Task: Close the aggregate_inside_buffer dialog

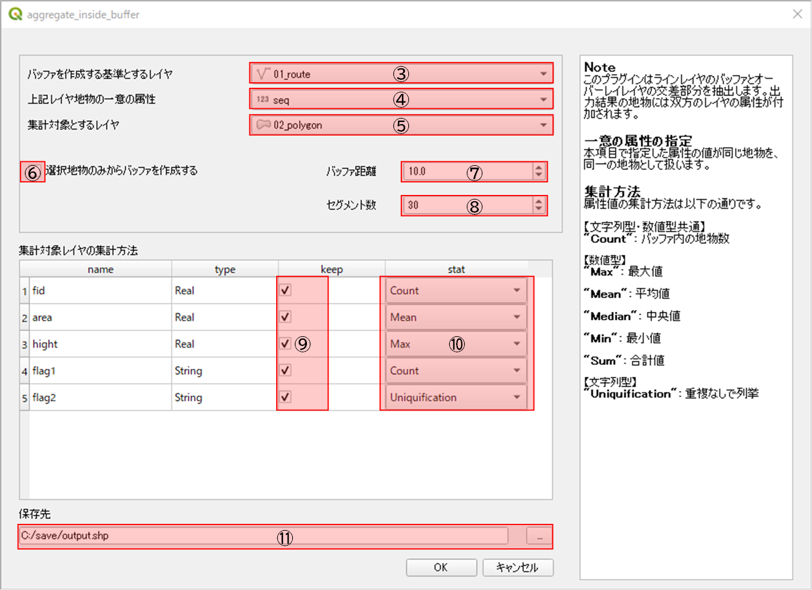Action: (x=797, y=14)
